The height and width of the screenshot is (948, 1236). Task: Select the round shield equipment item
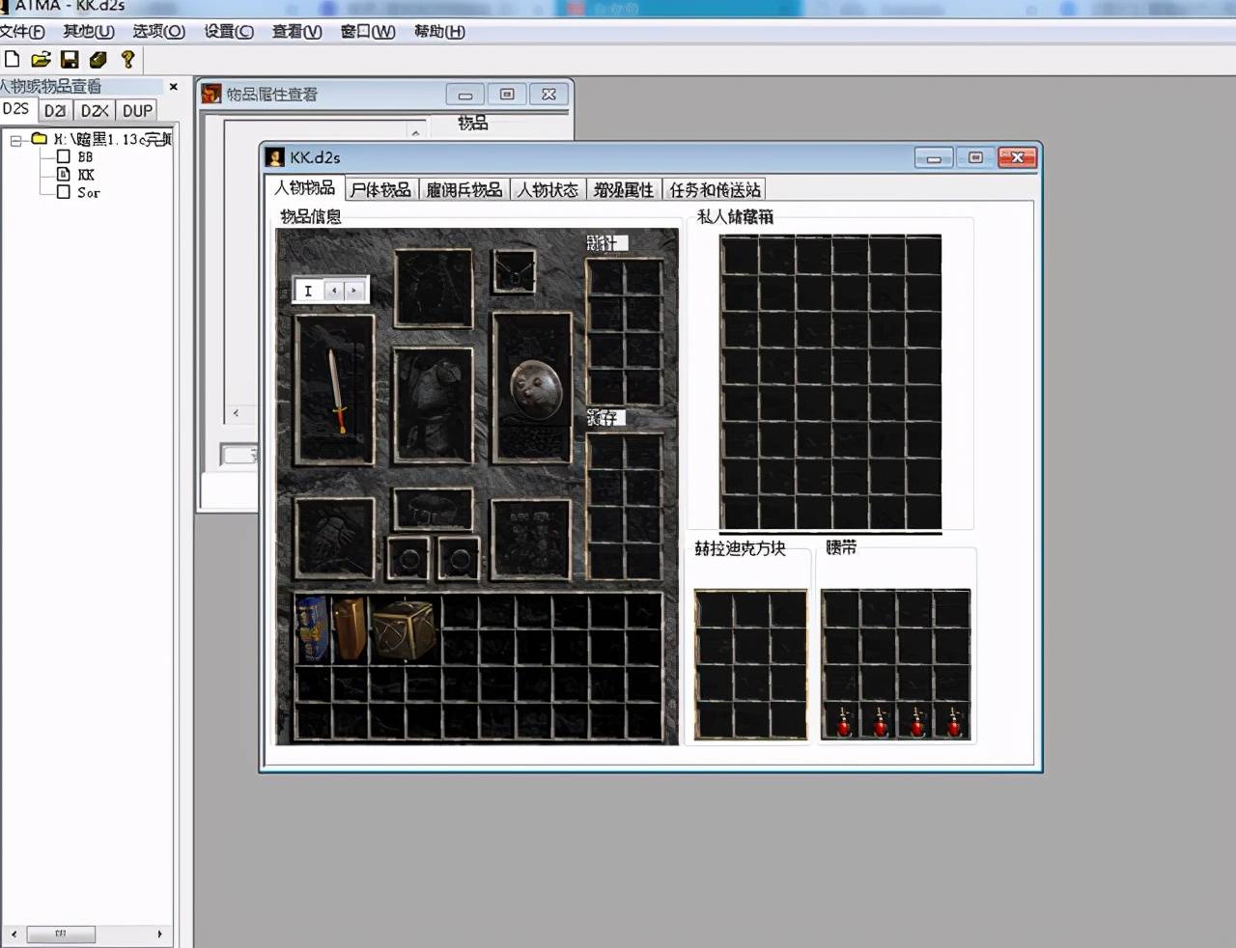(x=535, y=389)
